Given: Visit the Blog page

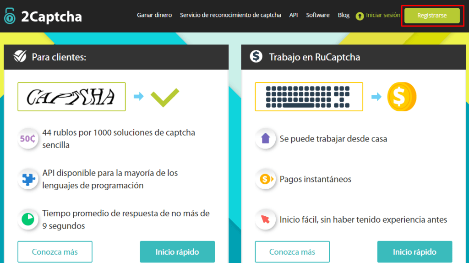Looking at the screenshot, I should [x=344, y=15].
